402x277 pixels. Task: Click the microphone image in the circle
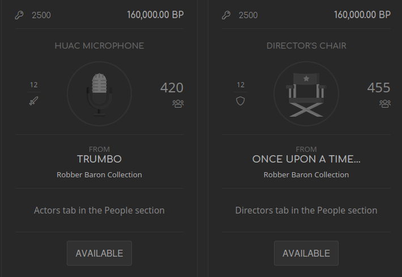pos(99,95)
